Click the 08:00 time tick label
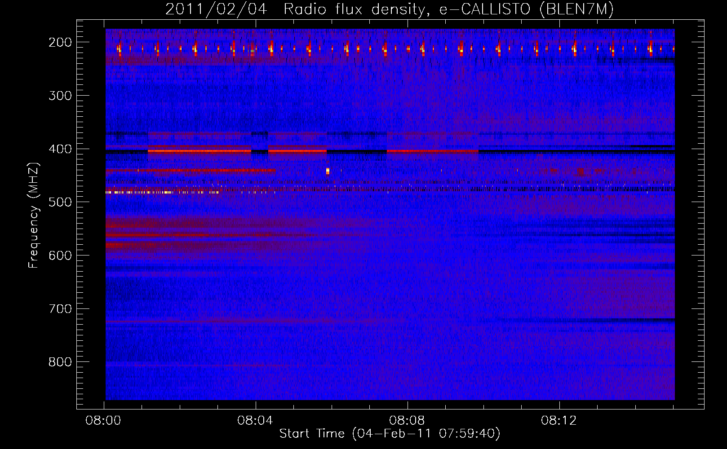This screenshot has width=727, height=449. 104,421
